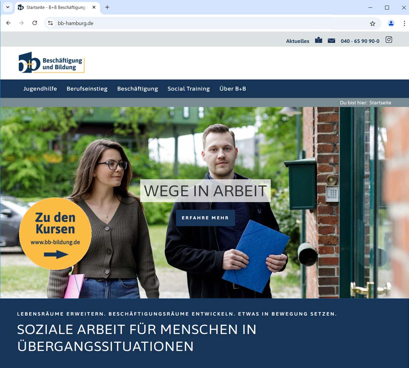Bookmark this page with the star icon

click(372, 23)
